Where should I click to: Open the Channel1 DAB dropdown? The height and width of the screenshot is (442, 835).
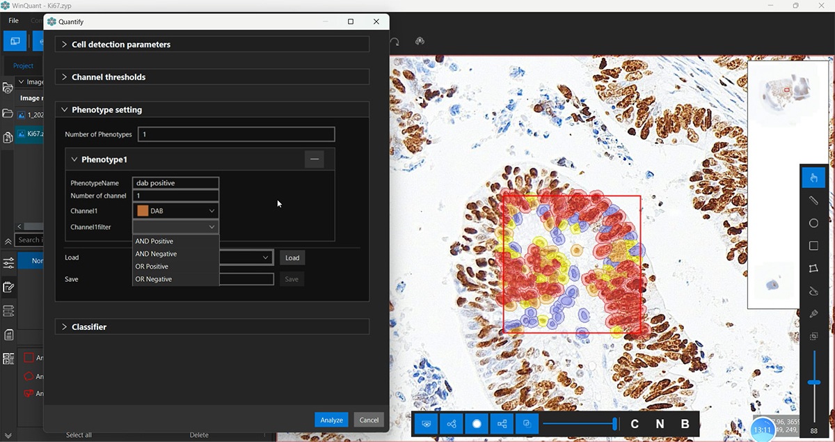(176, 211)
